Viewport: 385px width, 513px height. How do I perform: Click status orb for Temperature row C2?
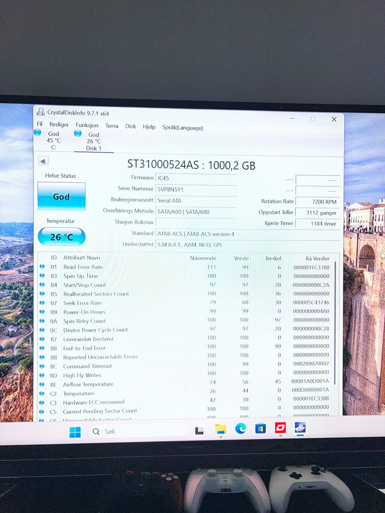(x=42, y=393)
